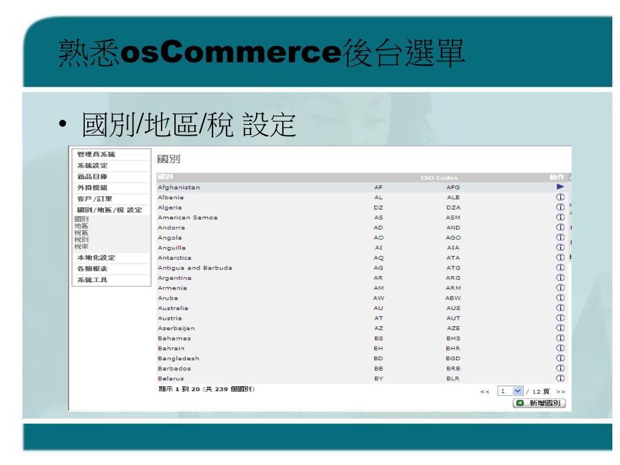Select 國別 submenu link

pyautogui.click(x=82, y=219)
